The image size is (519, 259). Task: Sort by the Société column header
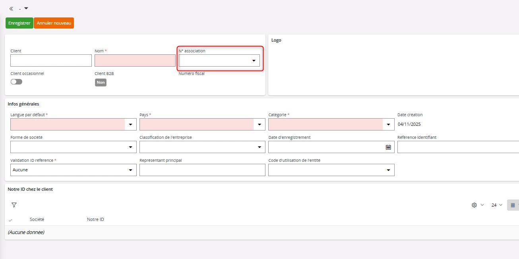tap(37, 219)
